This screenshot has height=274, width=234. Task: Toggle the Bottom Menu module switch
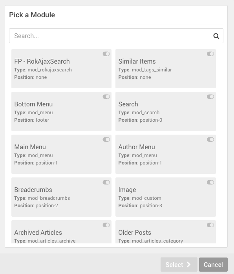[x=106, y=97]
